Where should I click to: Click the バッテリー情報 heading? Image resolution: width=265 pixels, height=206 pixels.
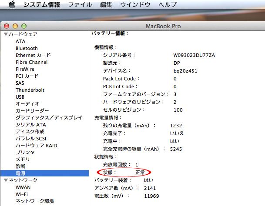point(110,33)
